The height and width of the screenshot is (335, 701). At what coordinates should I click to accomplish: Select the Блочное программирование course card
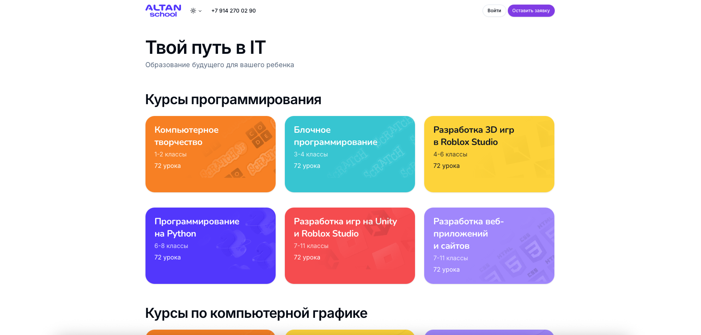pyautogui.click(x=349, y=154)
